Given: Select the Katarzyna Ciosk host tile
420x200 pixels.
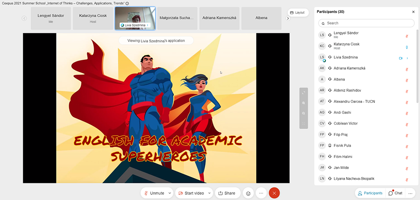Looking at the screenshot, I should [x=93, y=18].
